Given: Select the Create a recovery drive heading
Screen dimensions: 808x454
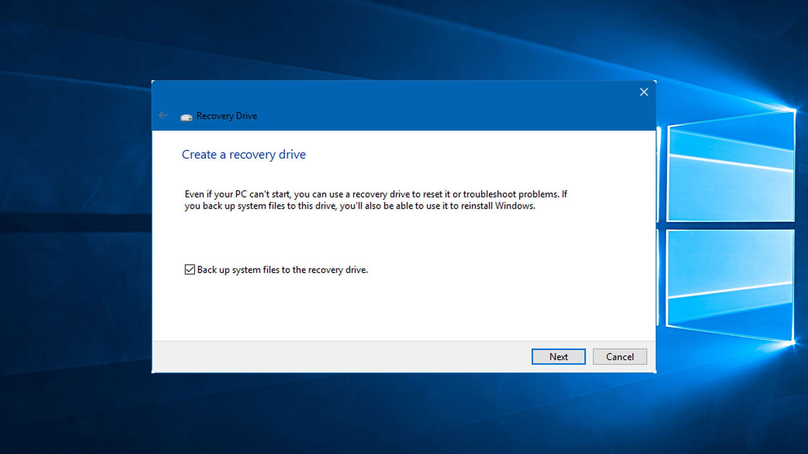Looking at the screenshot, I should (x=243, y=154).
